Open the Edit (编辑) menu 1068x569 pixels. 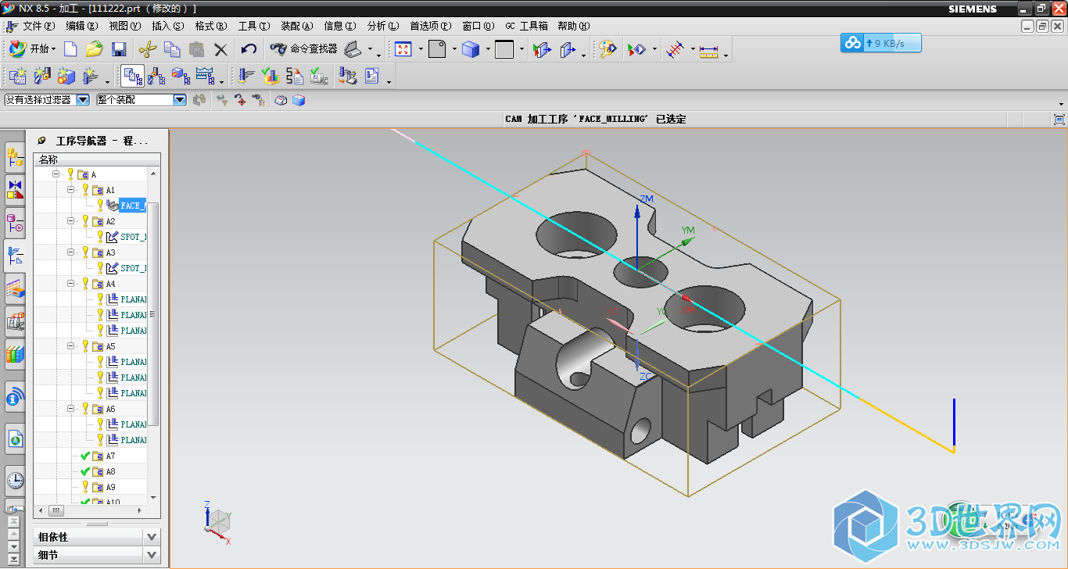(82, 26)
